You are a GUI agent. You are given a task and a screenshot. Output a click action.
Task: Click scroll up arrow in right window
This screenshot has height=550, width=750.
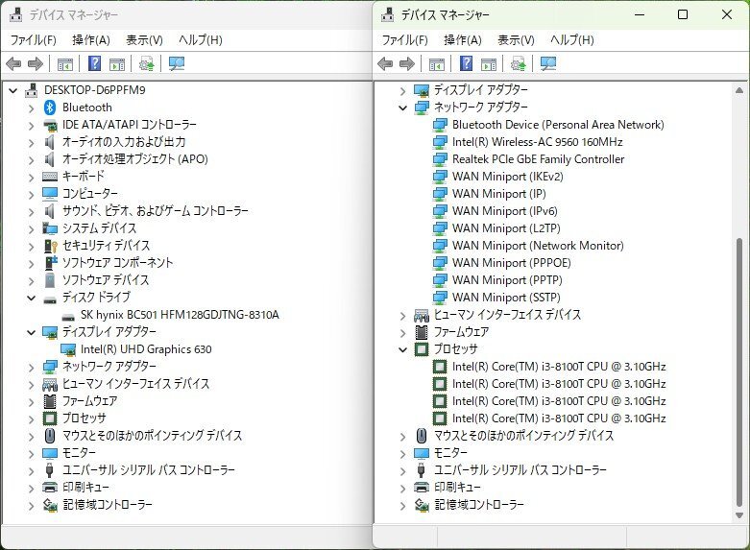tap(739, 90)
